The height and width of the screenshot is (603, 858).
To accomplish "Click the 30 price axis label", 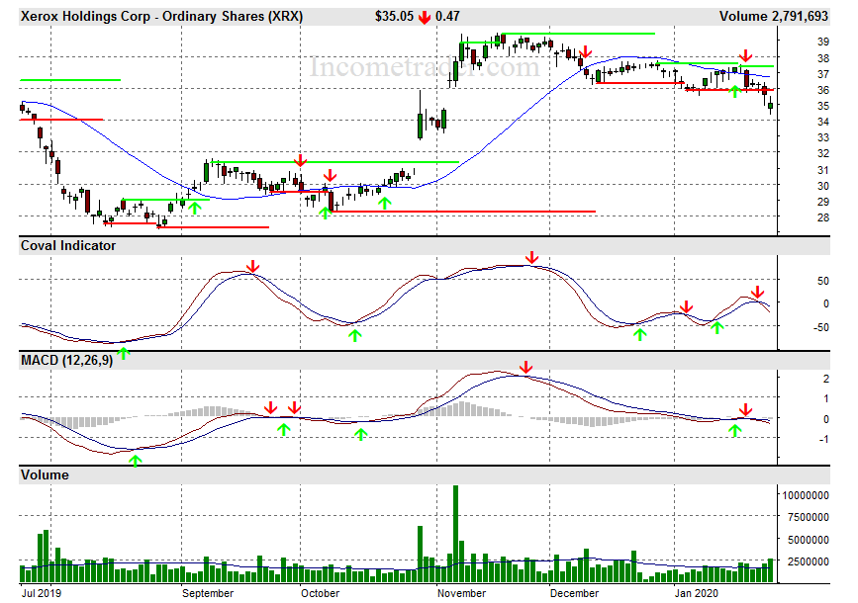I will 823,186.
